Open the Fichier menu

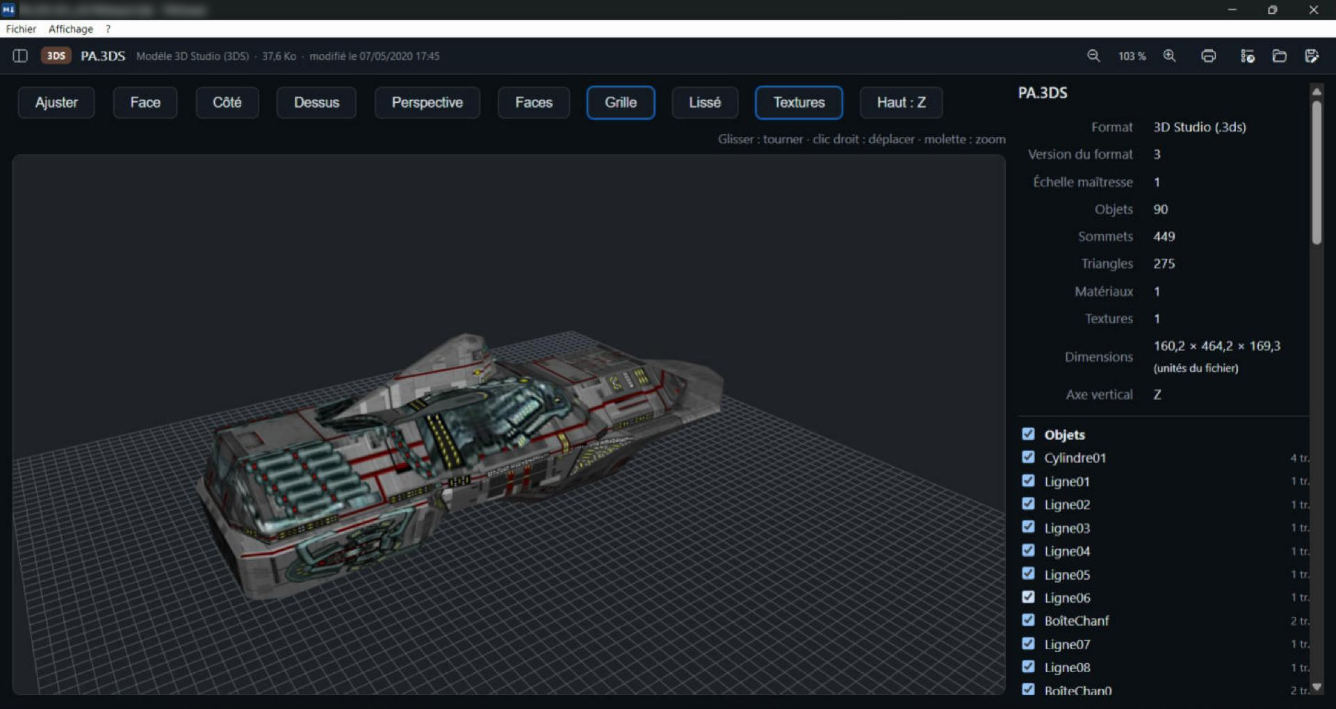(21, 28)
